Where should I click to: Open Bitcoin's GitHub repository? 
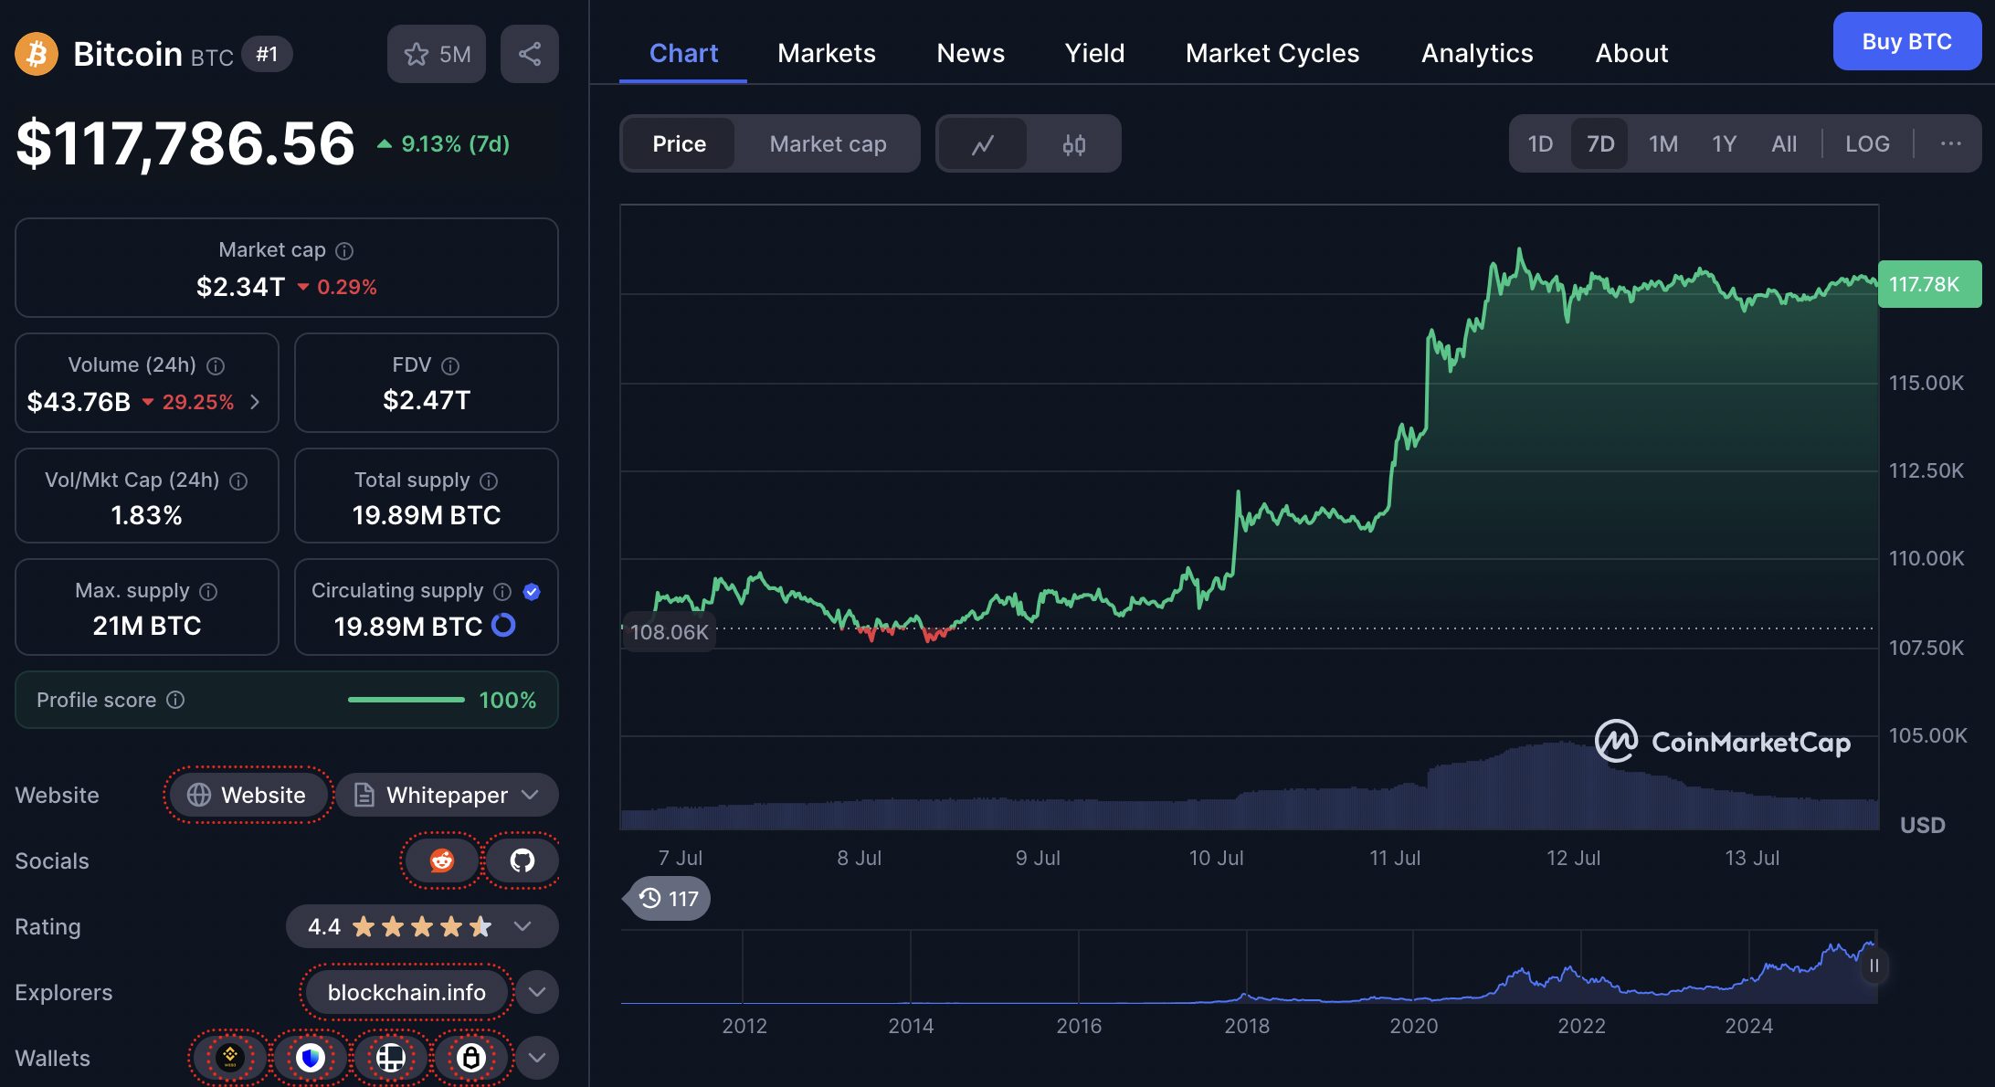point(522,860)
